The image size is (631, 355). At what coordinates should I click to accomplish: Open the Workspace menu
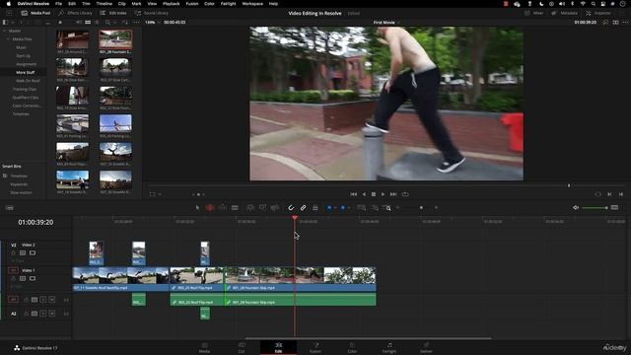[252, 4]
